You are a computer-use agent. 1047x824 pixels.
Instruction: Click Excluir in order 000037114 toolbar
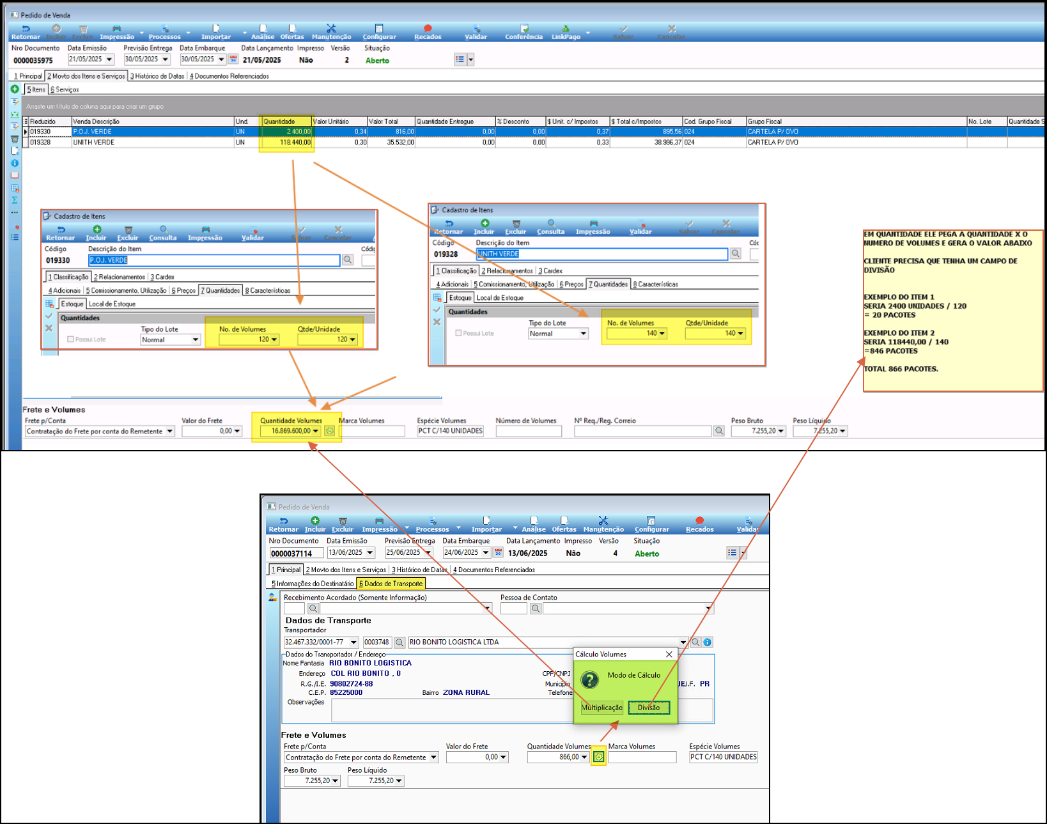(343, 525)
